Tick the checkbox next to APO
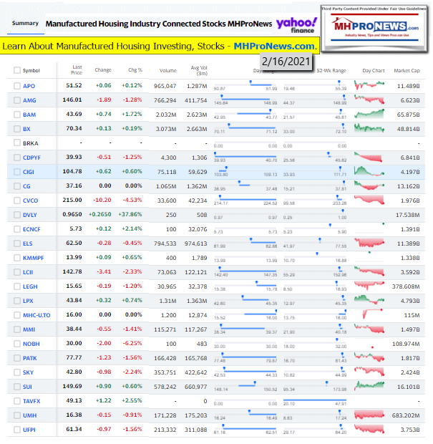433x444 pixels. pos(16,85)
